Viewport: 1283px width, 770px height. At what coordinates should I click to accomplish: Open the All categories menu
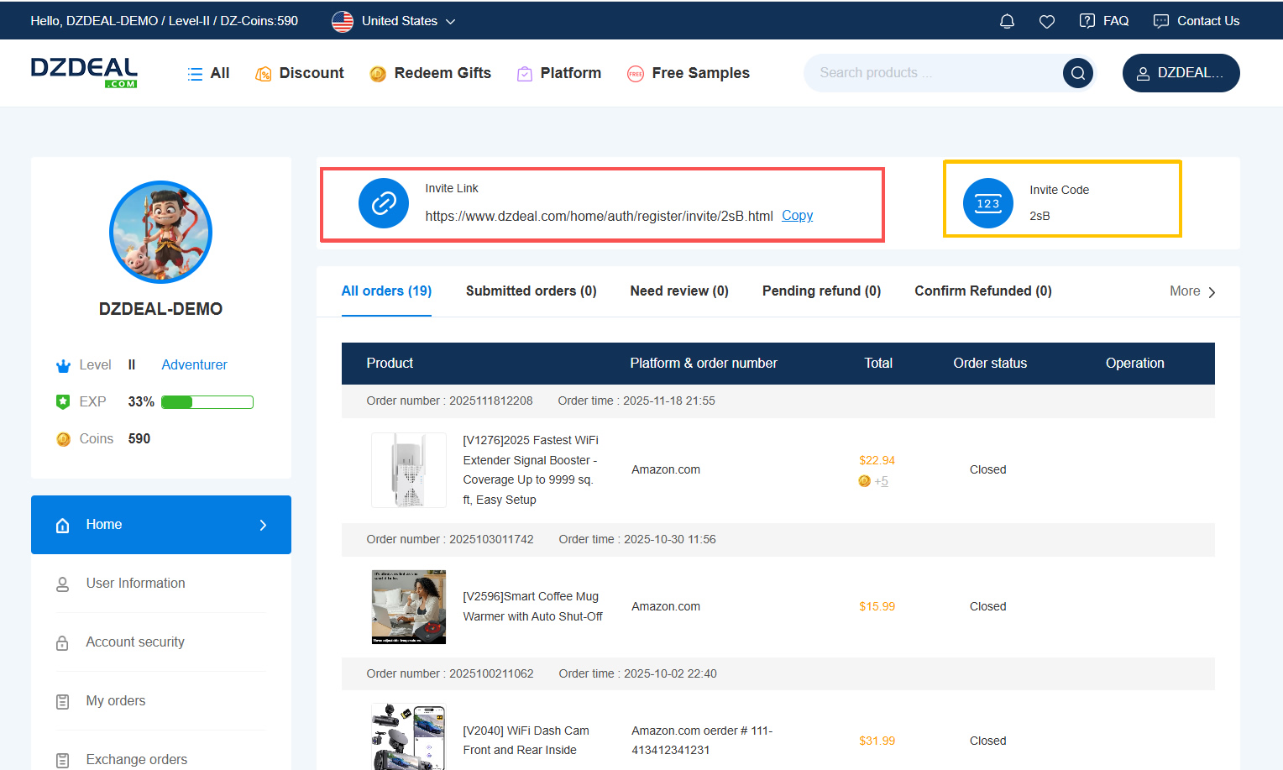click(208, 73)
